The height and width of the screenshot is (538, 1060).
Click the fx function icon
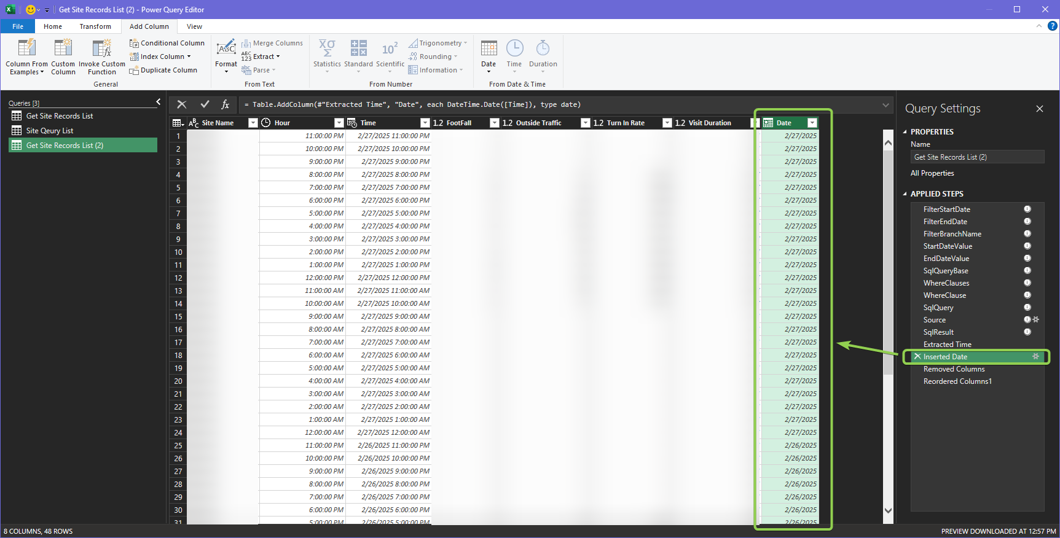(226, 104)
